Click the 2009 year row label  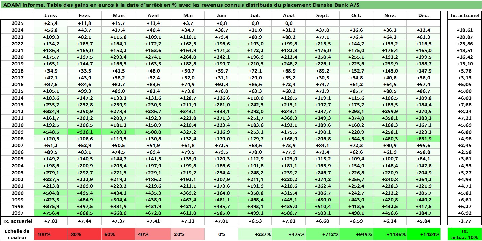17,132
